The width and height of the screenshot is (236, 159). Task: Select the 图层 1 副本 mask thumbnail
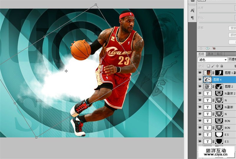(x=219, y=73)
